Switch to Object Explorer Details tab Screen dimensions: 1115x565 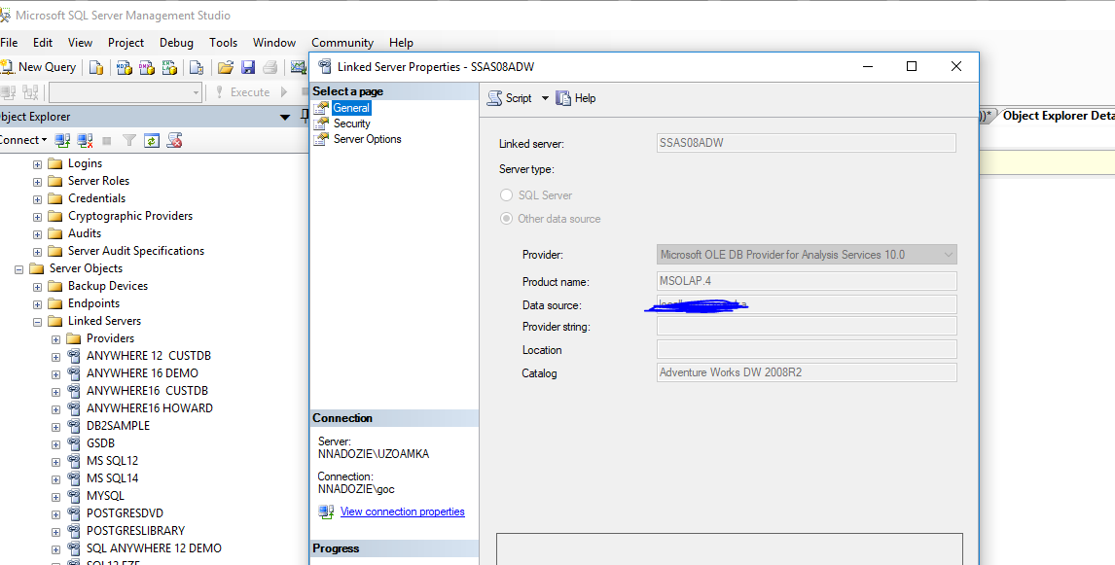click(x=1059, y=116)
